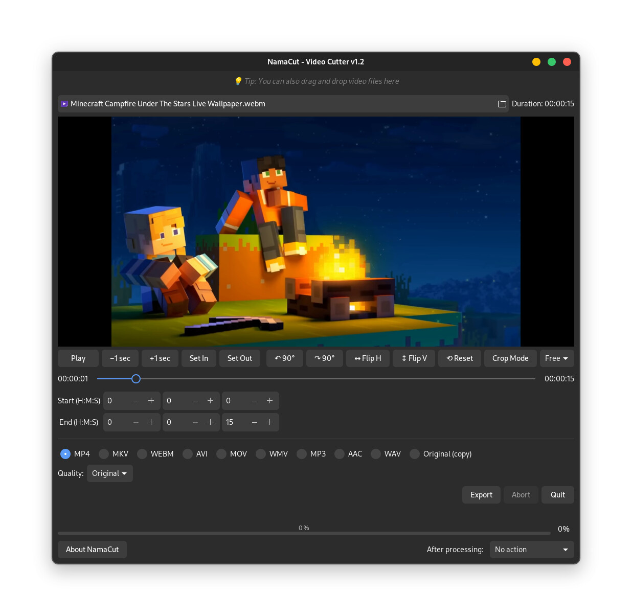The width and height of the screenshot is (632, 616).
Task: Click the Export button
Action: click(481, 495)
